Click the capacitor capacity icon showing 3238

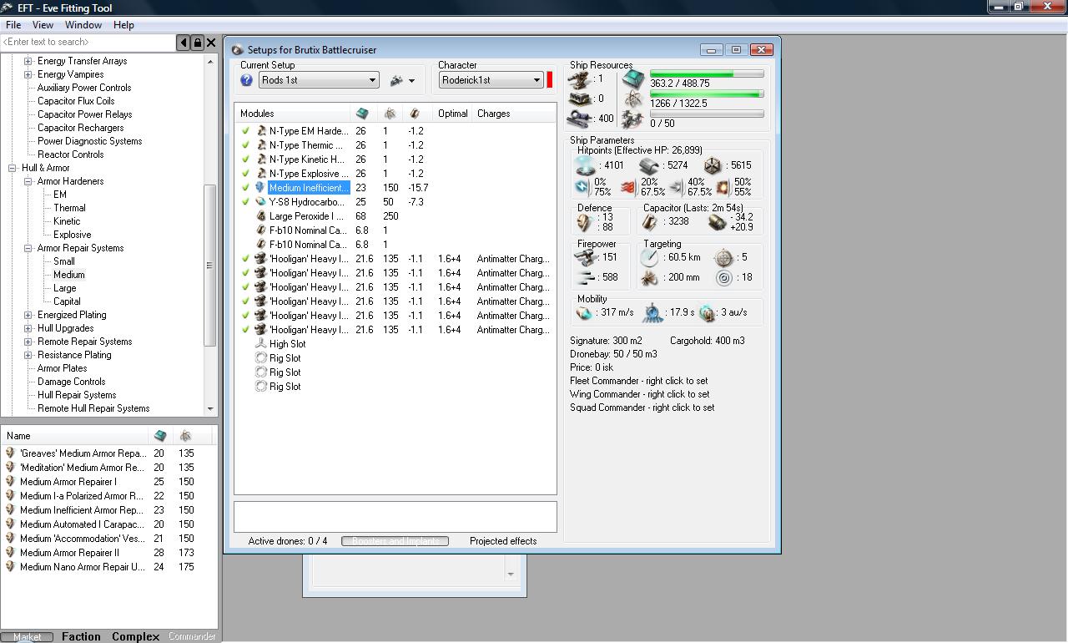click(650, 221)
